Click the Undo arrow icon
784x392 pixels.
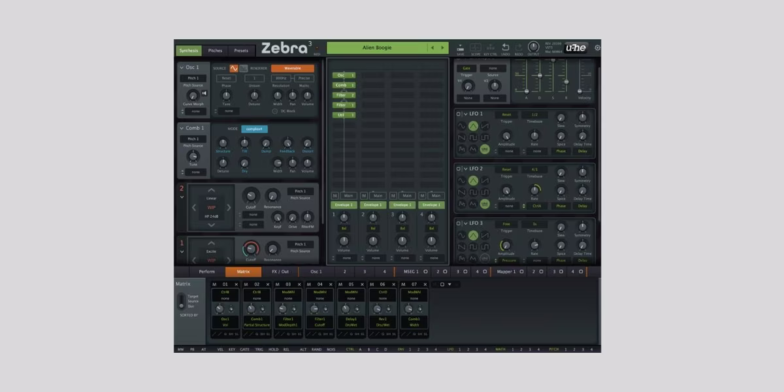point(506,47)
